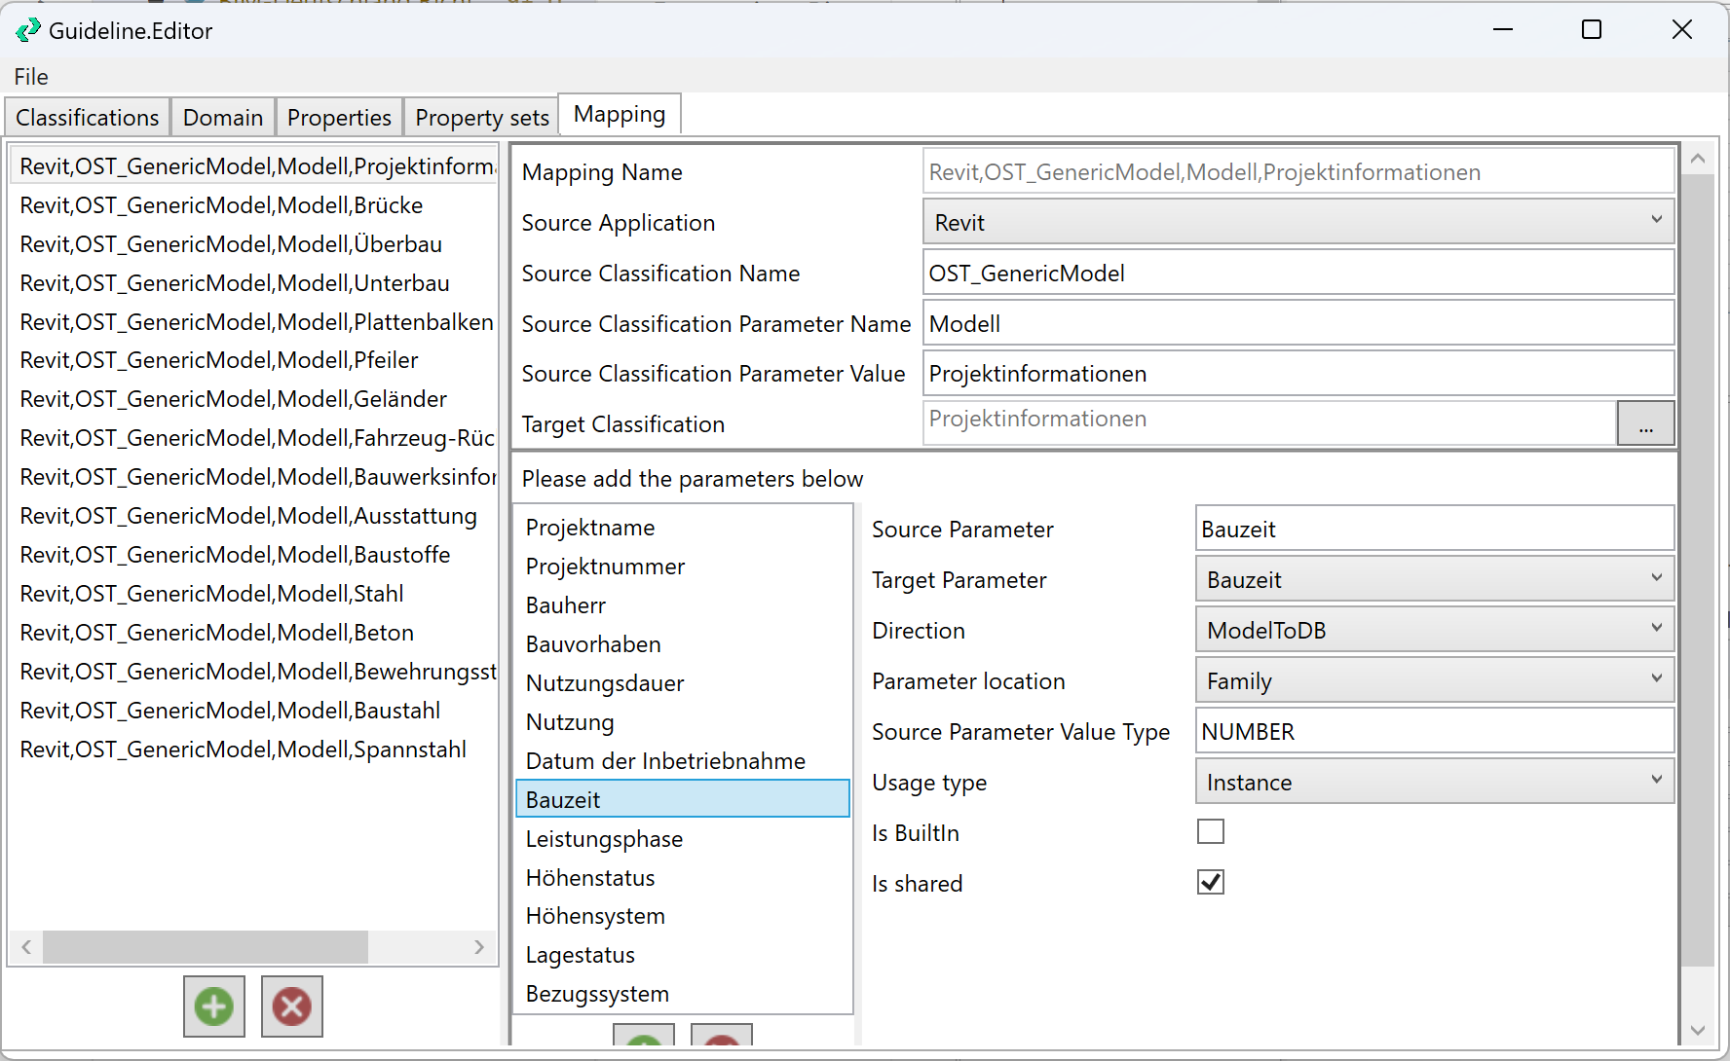Open the File menu

pos(31,77)
